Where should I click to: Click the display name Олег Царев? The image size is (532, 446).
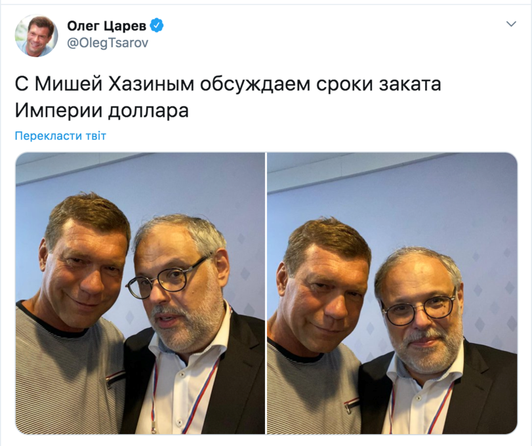[x=106, y=26]
